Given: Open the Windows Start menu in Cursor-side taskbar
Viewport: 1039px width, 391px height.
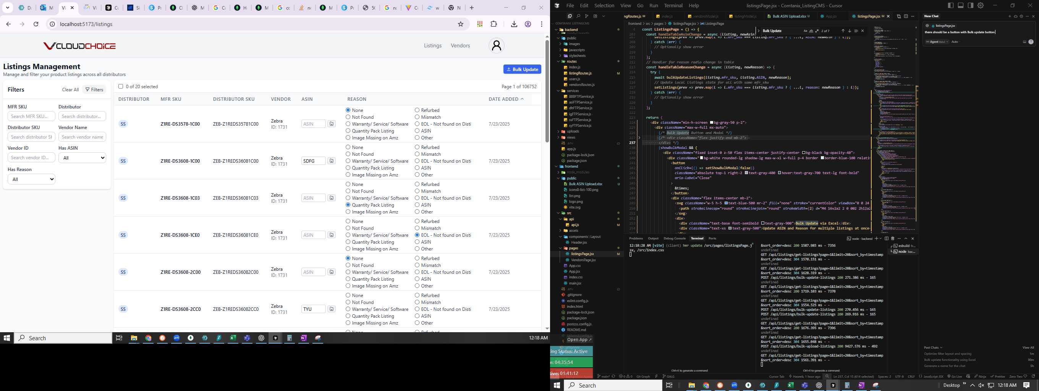Looking at the screenshot, I should [x=557, y=385].
